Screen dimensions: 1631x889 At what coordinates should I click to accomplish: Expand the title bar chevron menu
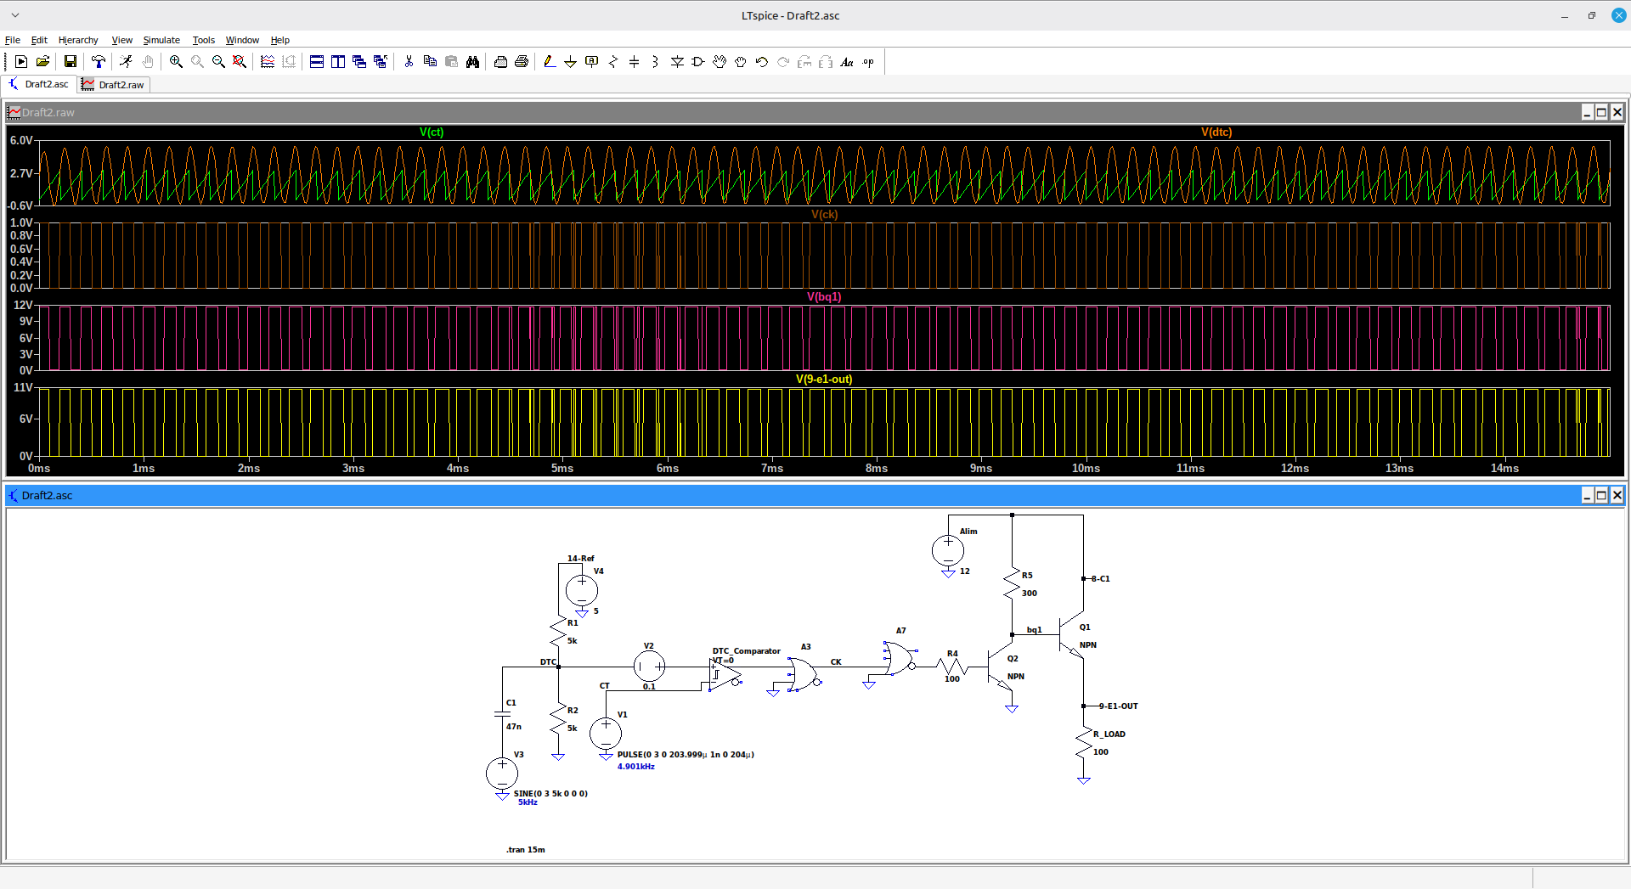(15, 15)
